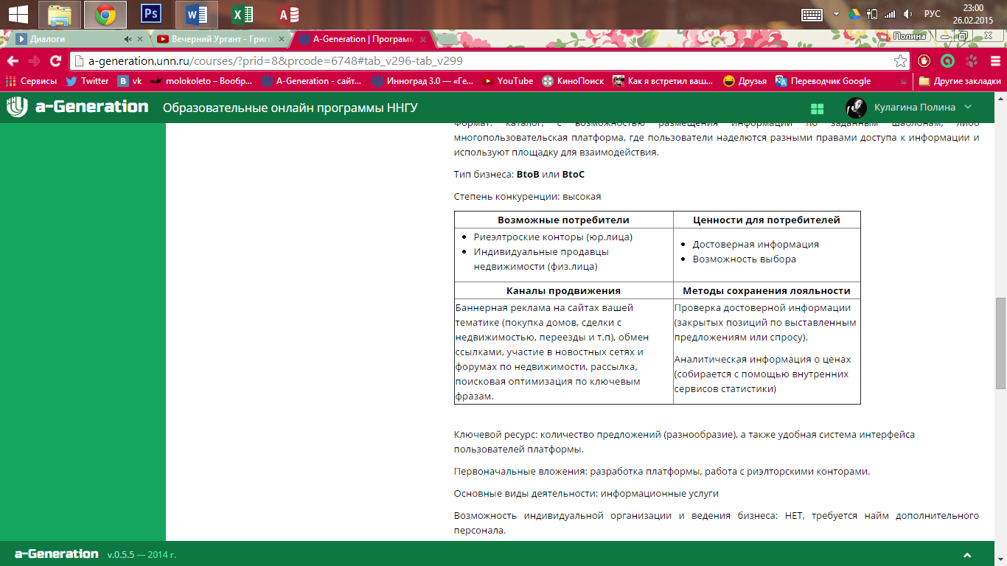Click the a-Generation footer logo
1007x566 pixels.
[x=57, y=553]
